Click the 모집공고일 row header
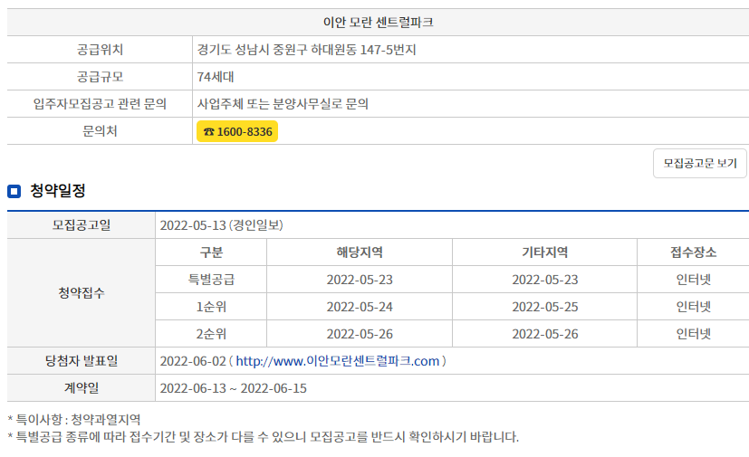The image size is (749, 457). [82, 225]
